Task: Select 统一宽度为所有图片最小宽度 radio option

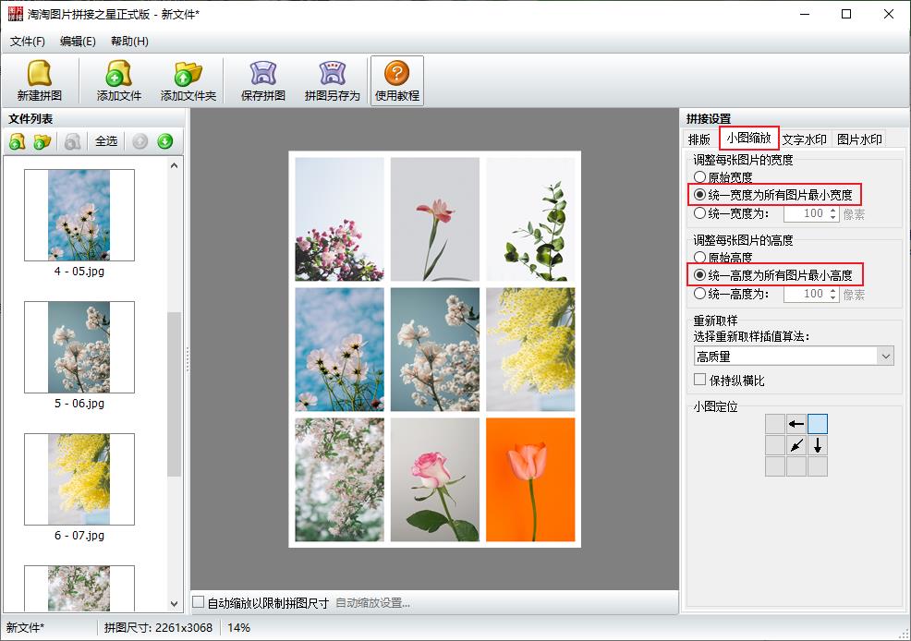Action: point(700,195)
